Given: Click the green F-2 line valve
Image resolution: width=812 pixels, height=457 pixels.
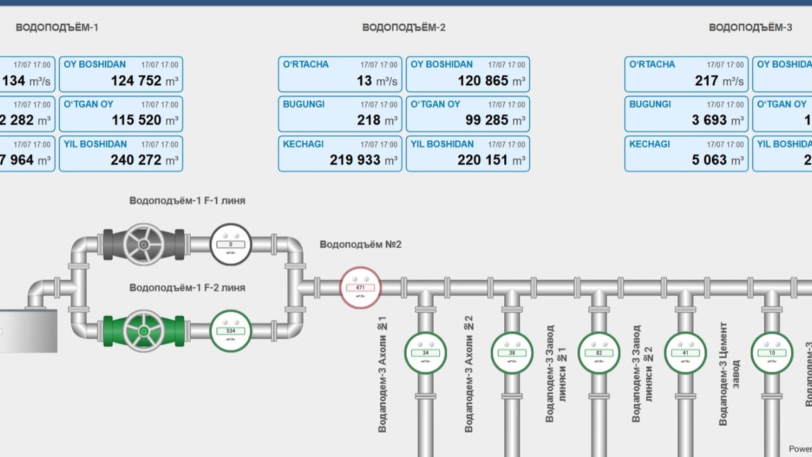Looking at the screenshot, I should coord(143,331).
